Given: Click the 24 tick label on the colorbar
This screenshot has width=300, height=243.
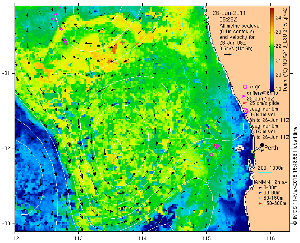Looking at the screenshot, I should pos(279,18).
